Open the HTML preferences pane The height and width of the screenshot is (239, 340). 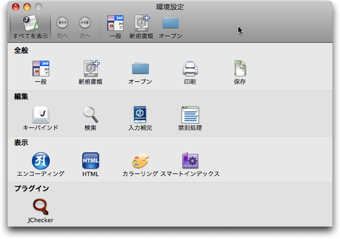point(90,165)
